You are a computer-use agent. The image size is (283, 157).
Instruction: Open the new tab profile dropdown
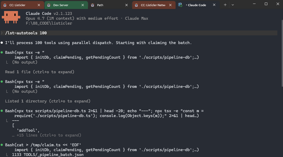click(233, 5)
